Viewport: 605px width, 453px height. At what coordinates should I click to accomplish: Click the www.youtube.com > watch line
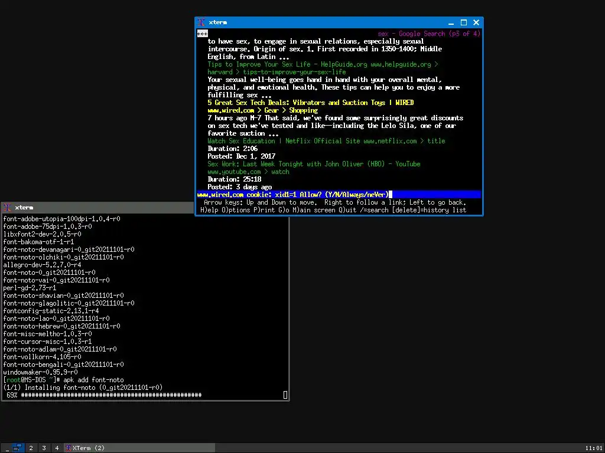tap(249, 172)
